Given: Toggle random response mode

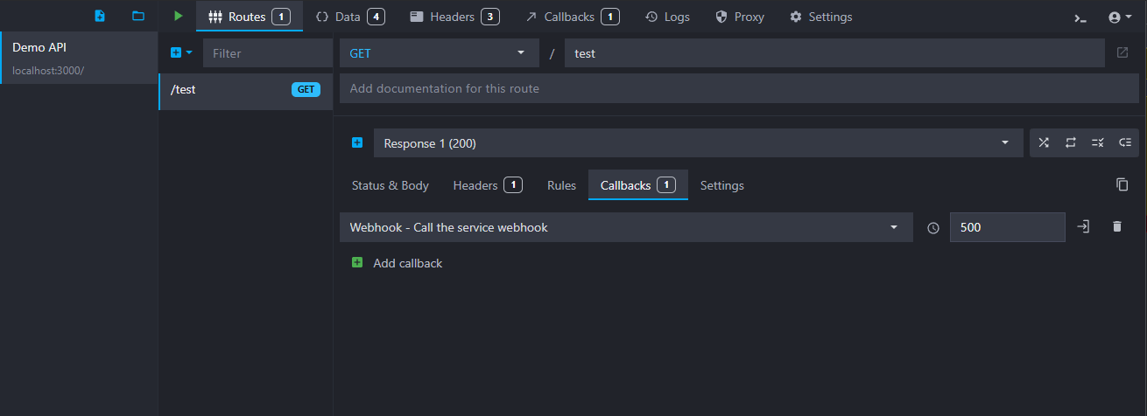Looking at the screenshot, I should pyautogui.click(x=1044, y=143).
